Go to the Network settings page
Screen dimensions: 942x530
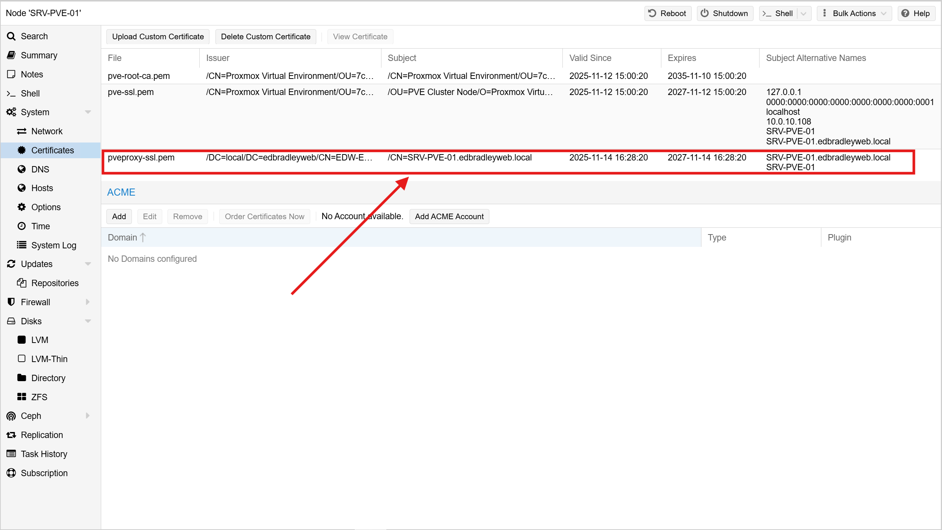pos(47,131)
